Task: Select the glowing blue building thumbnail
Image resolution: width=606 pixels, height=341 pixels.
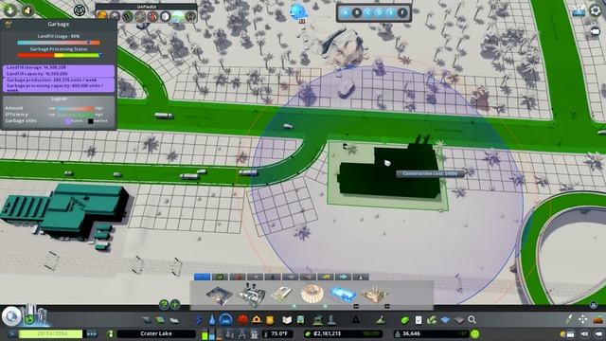Action: (x=343, y=295)
